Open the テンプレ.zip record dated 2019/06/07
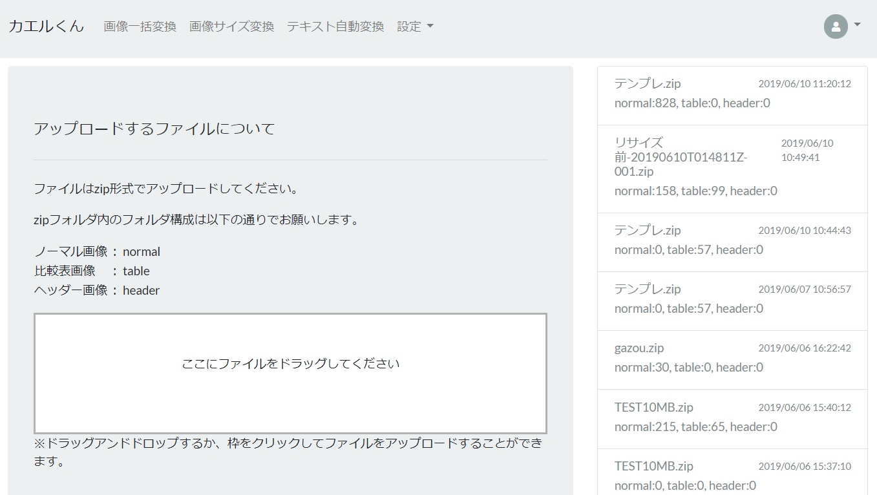This screenshot has width=877, height=495. [647, 289]
